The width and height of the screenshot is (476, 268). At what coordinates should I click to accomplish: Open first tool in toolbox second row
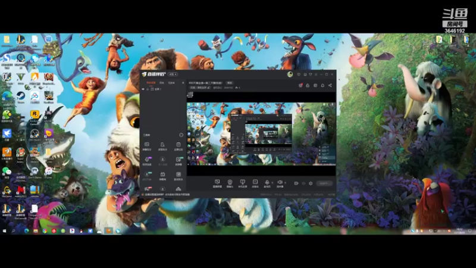coord(147,161)
